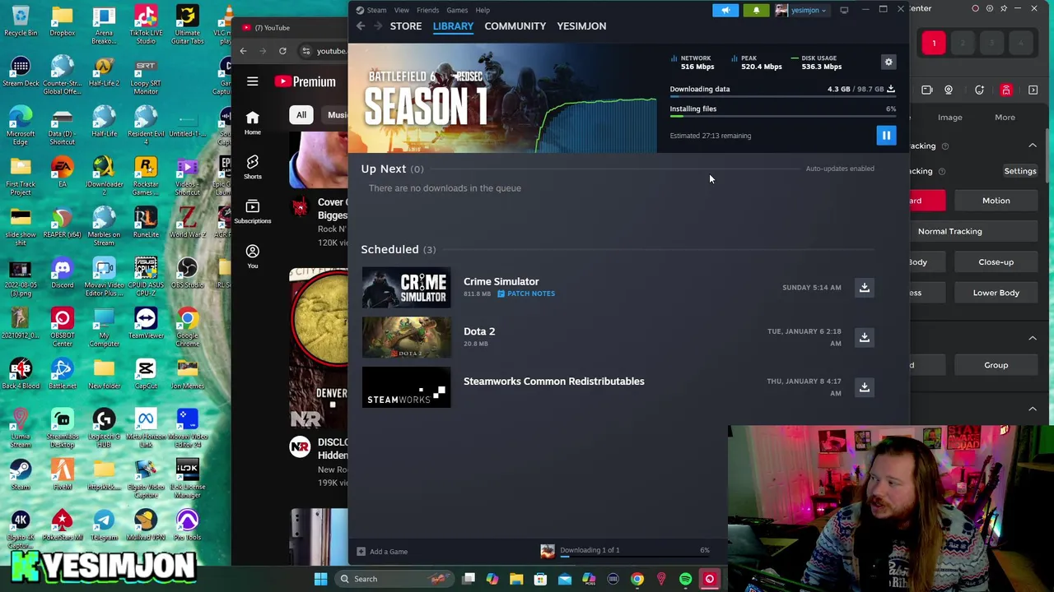Open Steam notifications bell

756,10
